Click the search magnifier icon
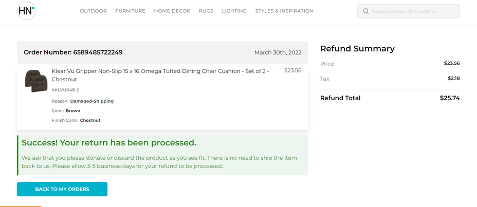This screenshot has height=207, width=477. 366,11
